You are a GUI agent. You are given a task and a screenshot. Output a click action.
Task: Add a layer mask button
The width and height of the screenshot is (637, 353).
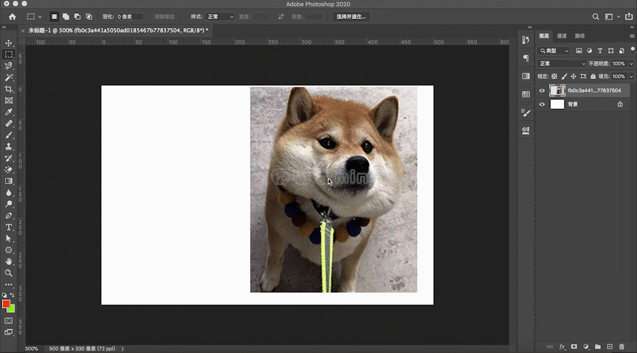[574, 347]
